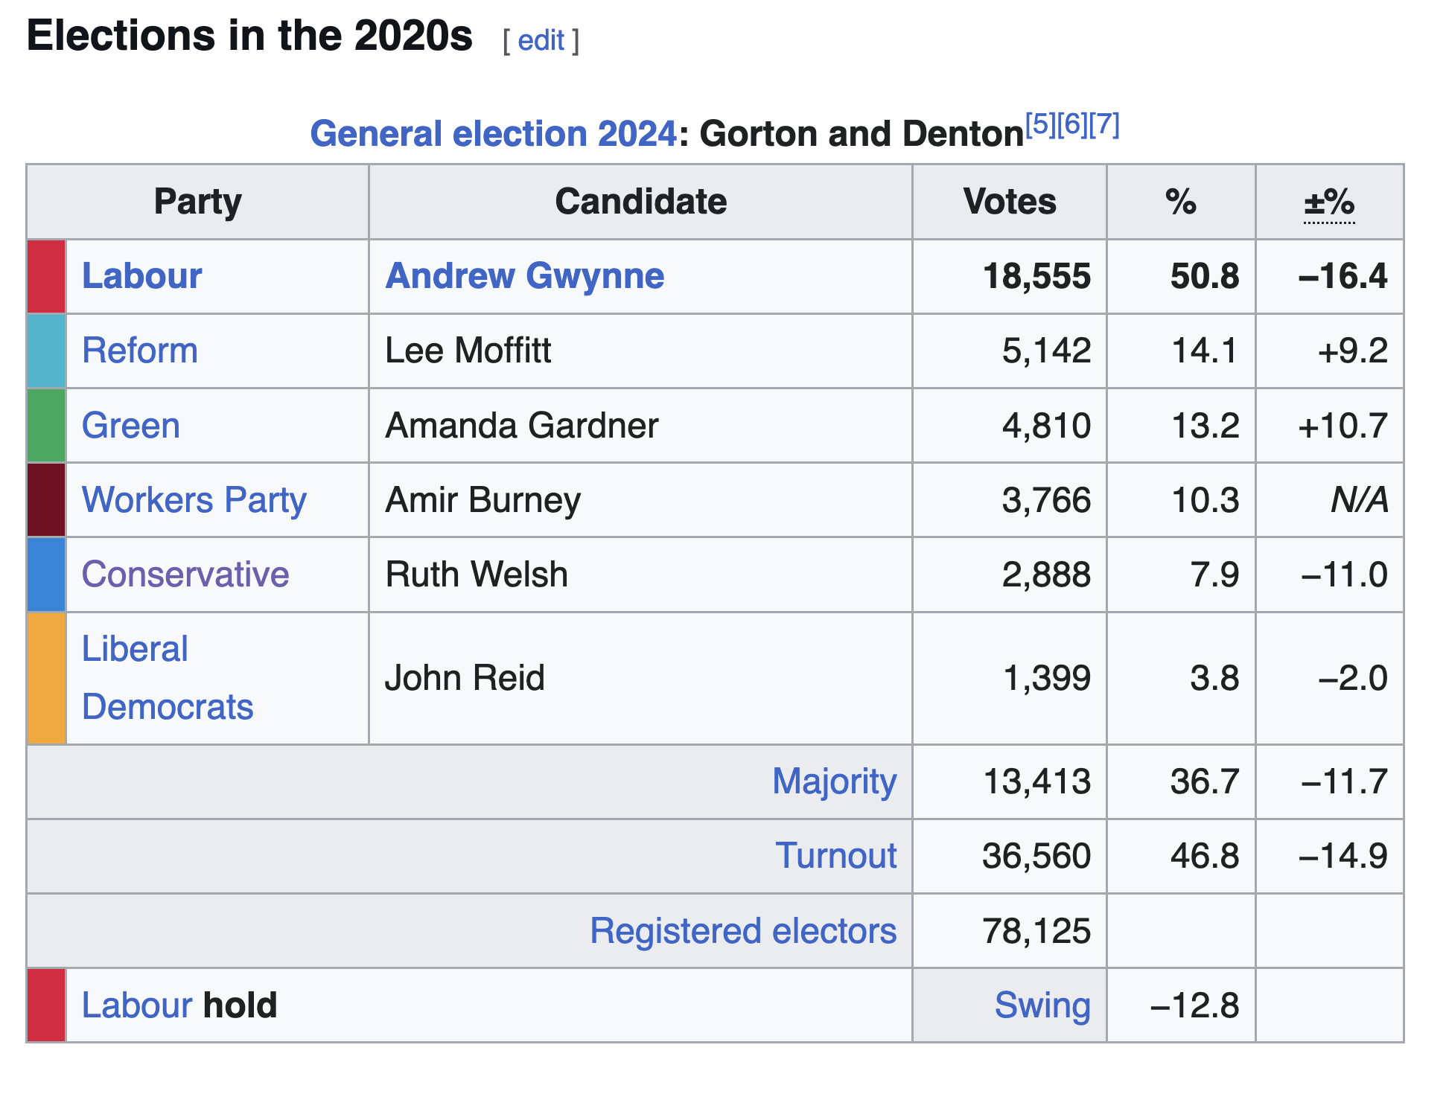
Task: Open citation reference [6]
Action: pos(1071,124)
